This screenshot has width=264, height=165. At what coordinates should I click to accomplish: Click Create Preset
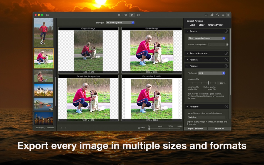click(216, 25)
